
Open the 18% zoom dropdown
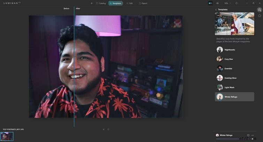[227, 3]
